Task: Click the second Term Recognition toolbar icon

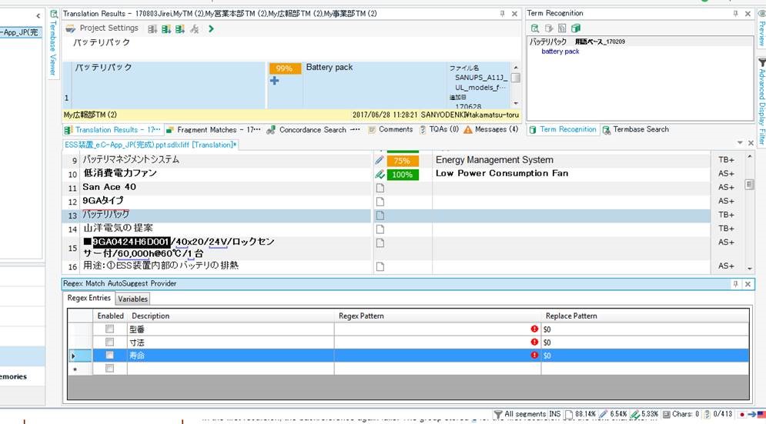Action: tap(549, 28)
